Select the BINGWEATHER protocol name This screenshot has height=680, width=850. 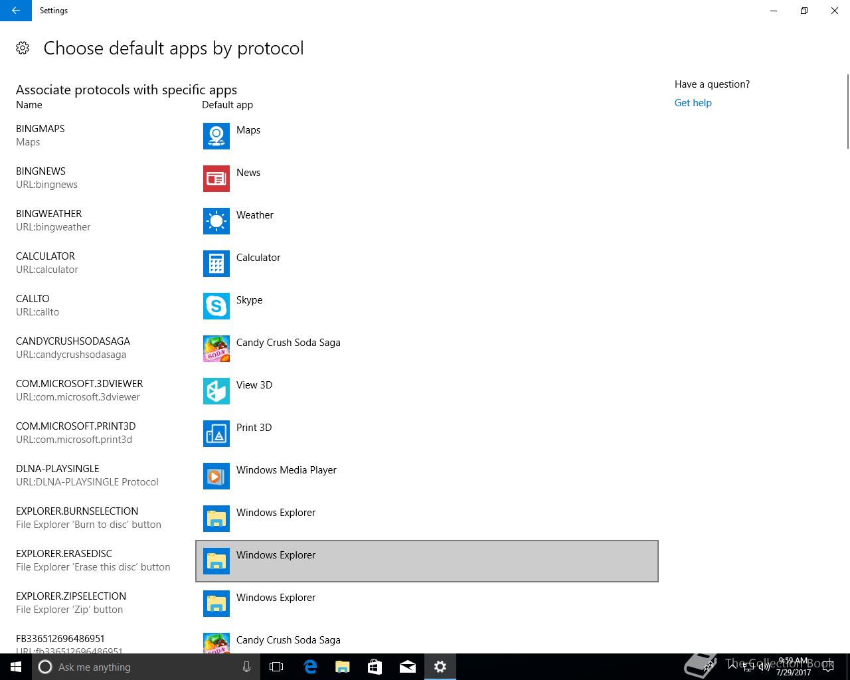[49, 214]
